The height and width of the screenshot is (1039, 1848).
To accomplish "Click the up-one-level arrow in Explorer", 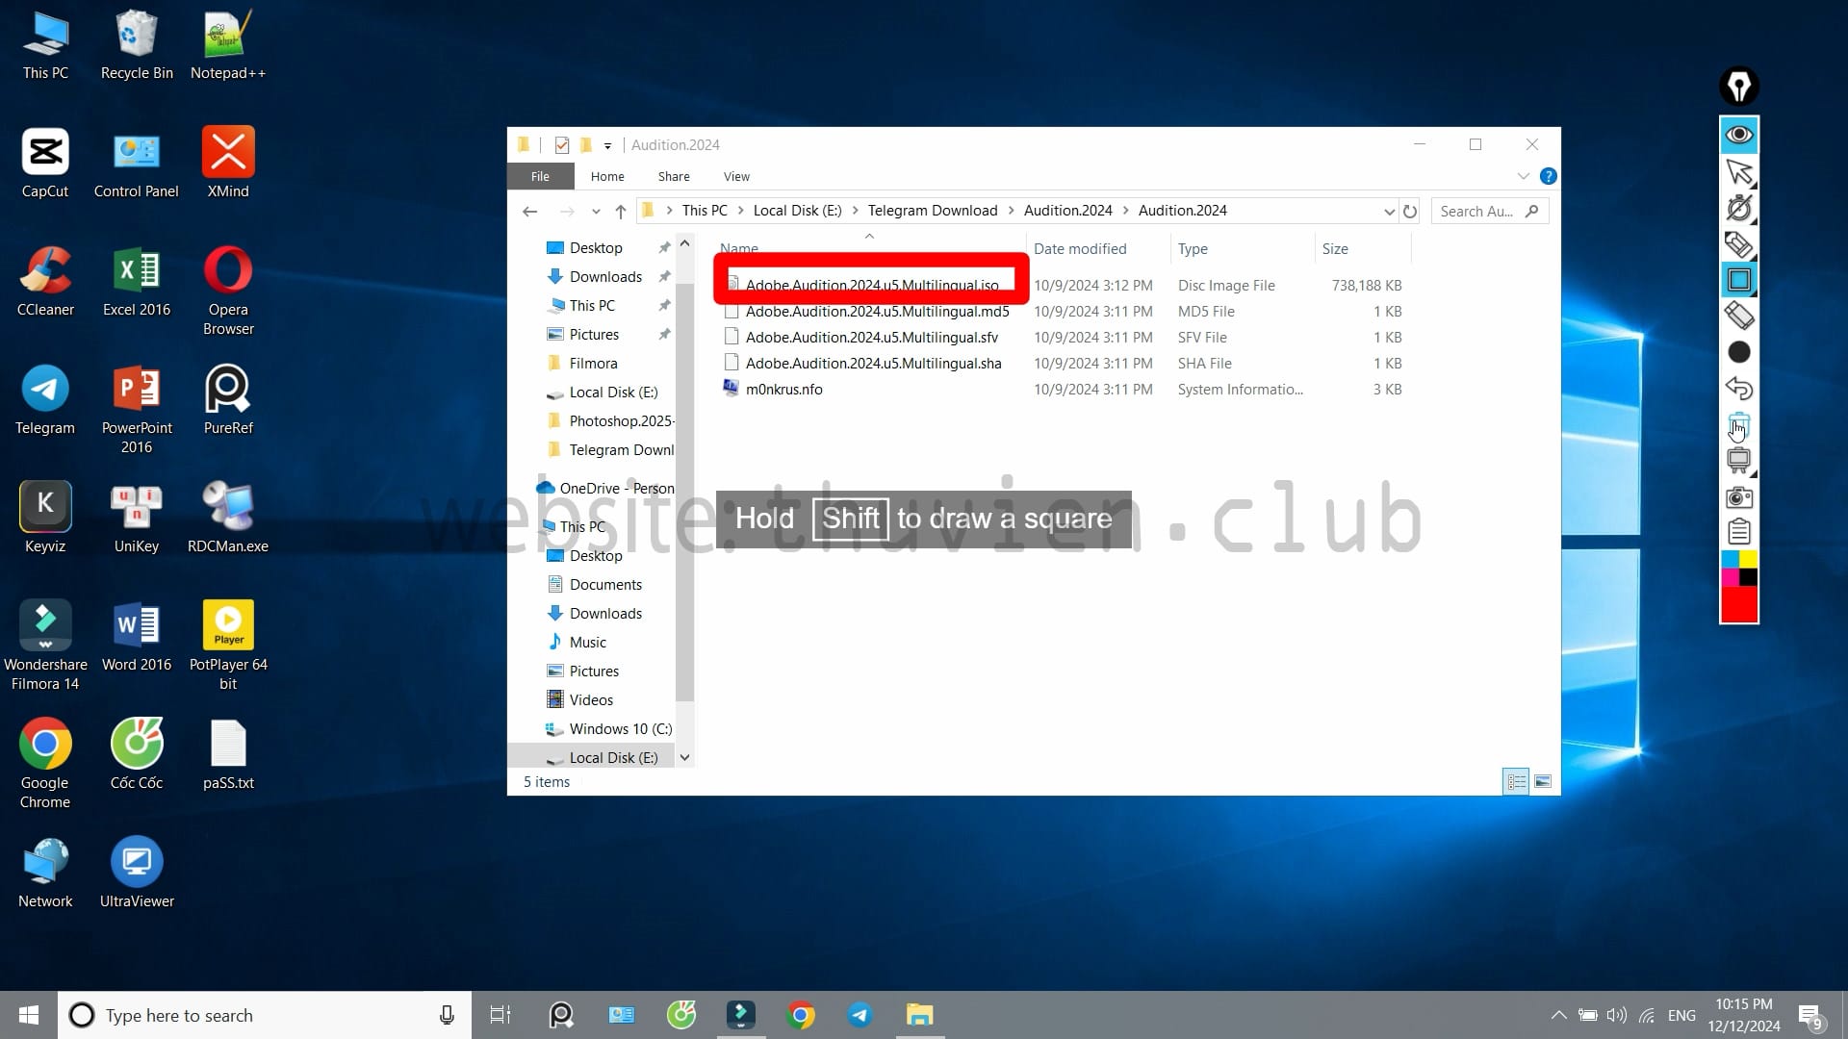I will click(621, 211).
